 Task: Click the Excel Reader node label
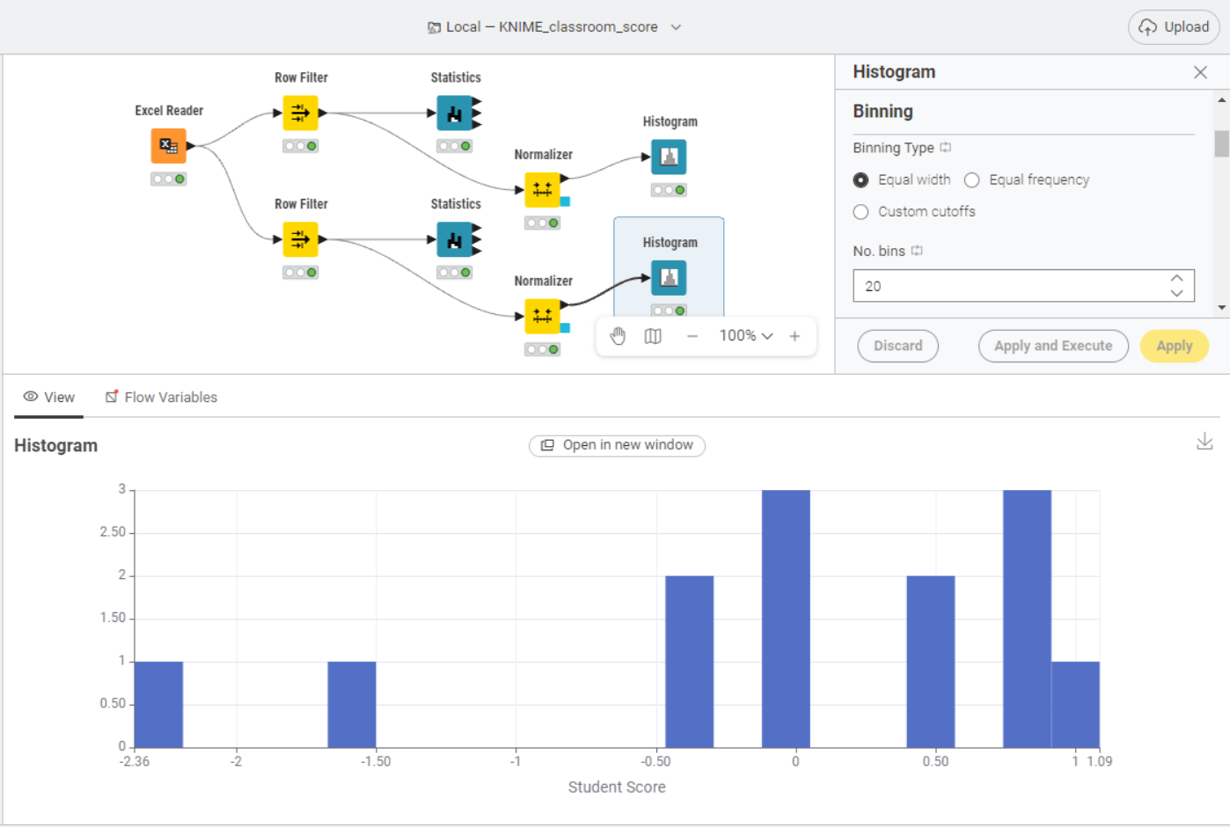(169, 111)
